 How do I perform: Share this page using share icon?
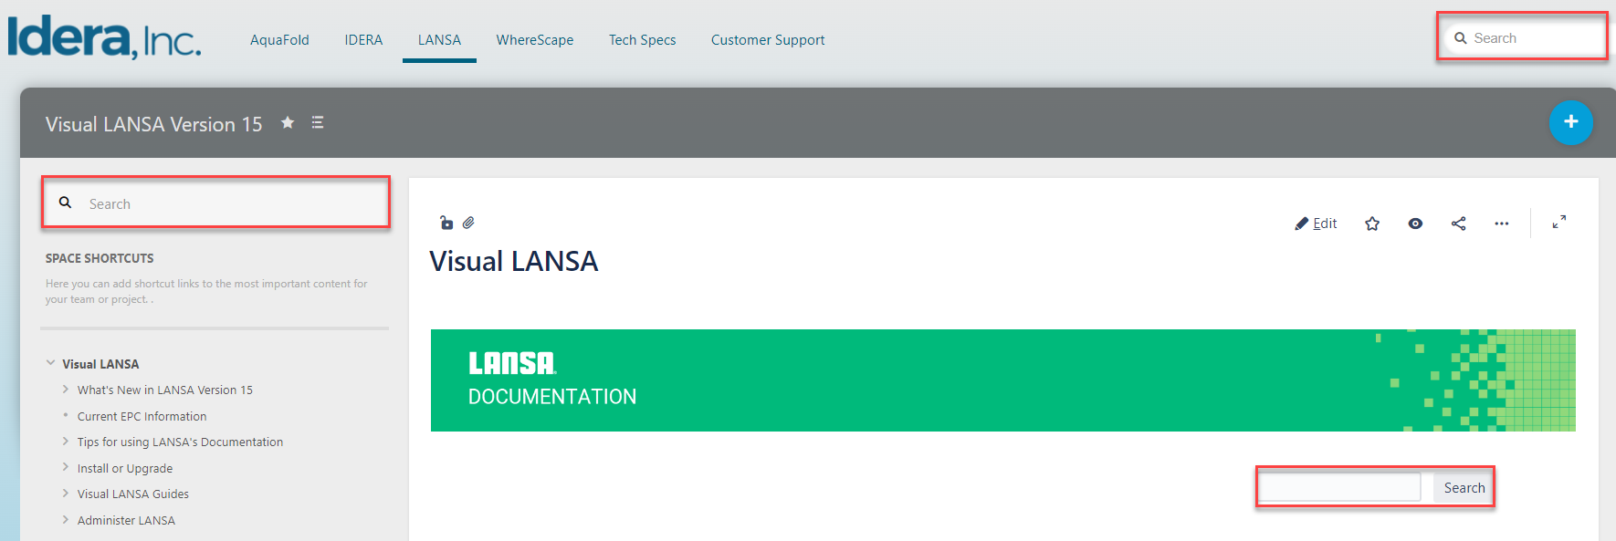tap(1458, 224)
